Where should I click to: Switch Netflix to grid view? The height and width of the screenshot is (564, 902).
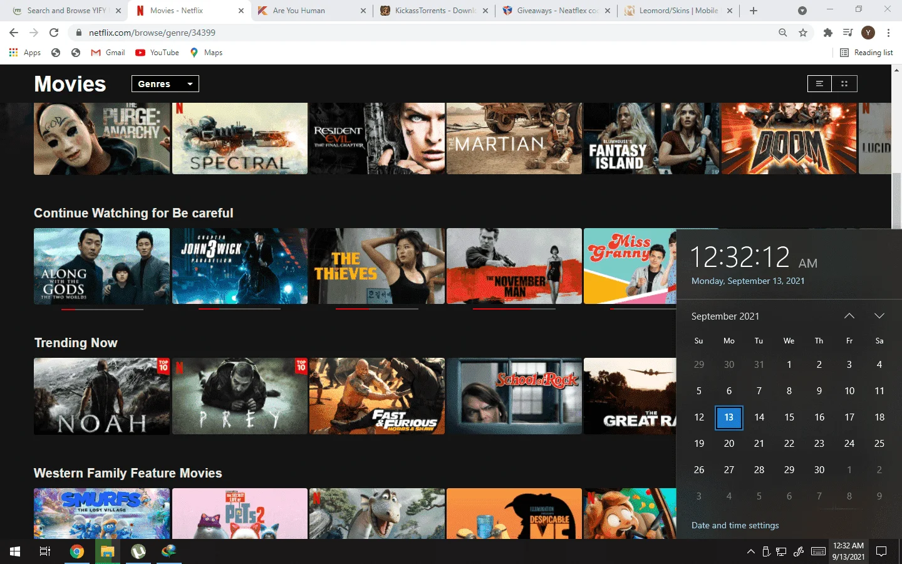pos(844,84)
